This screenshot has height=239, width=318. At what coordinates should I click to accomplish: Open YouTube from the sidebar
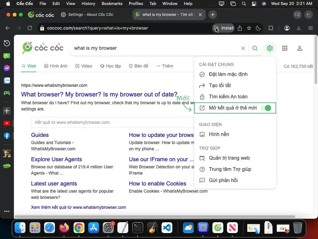[7, 123]
